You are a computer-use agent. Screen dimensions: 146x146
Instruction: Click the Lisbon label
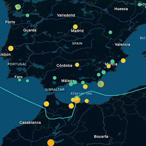pos(5,54)
